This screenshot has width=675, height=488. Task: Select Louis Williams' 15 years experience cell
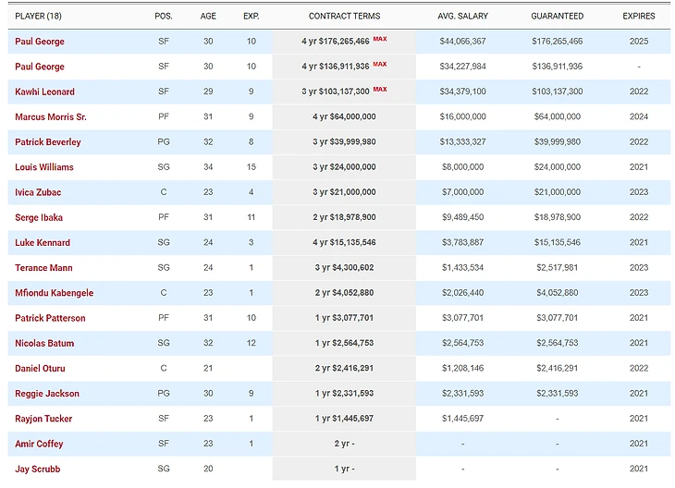[x=252, y=167]
